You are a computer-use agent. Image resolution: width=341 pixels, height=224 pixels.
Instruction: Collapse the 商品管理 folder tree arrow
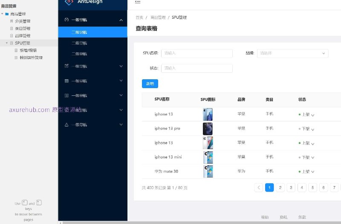[2, 14]
